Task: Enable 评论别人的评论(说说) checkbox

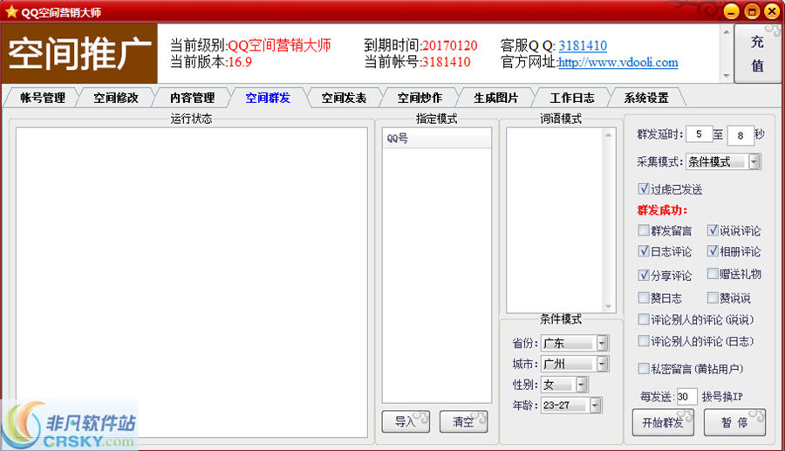Action: pos(644,319)
